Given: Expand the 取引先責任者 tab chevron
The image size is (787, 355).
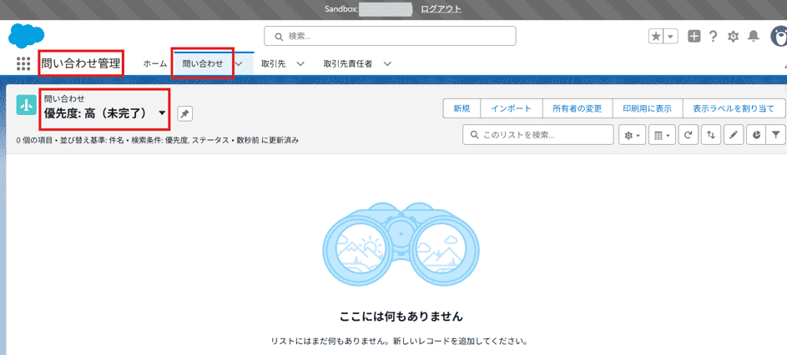Looking at the screenshot, I should (x=387, y=64).
